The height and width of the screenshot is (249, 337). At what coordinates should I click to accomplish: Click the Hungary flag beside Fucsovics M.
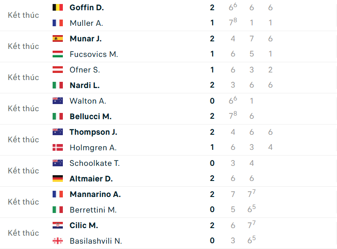(x=58, y=54)
